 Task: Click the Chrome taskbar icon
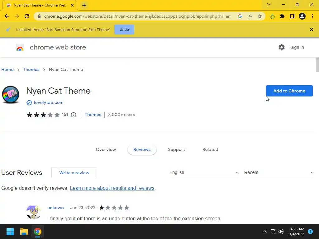(x=38, y=232)
